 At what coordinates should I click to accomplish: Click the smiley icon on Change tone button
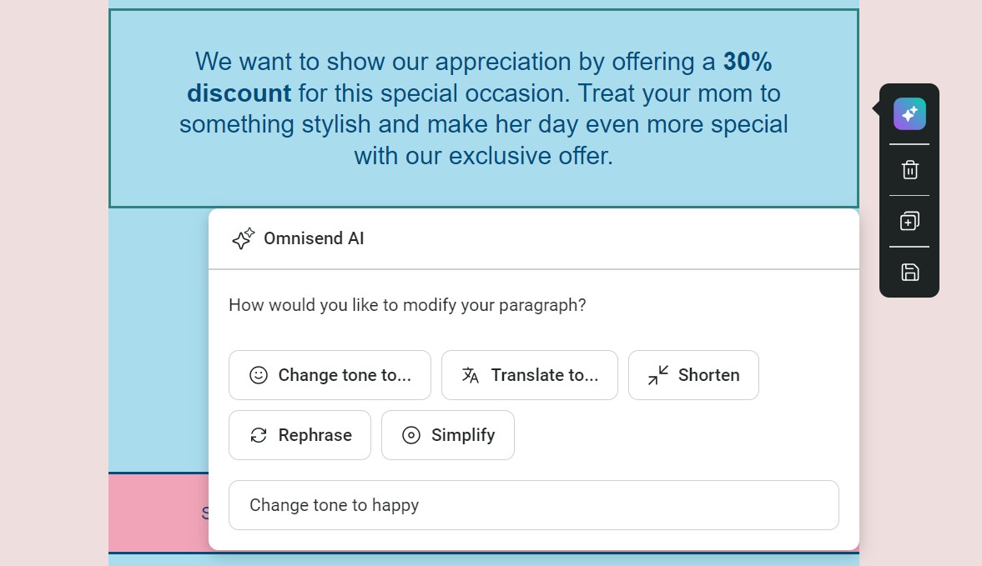(259, 375)
